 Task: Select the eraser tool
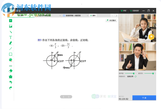pyautogui.click(x=11, y=71)
